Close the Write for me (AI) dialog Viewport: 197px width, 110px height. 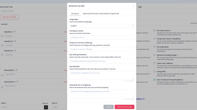pos(134,6)
